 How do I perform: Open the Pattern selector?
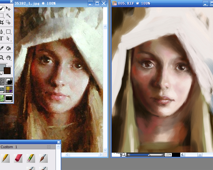[x=2, y=89]
